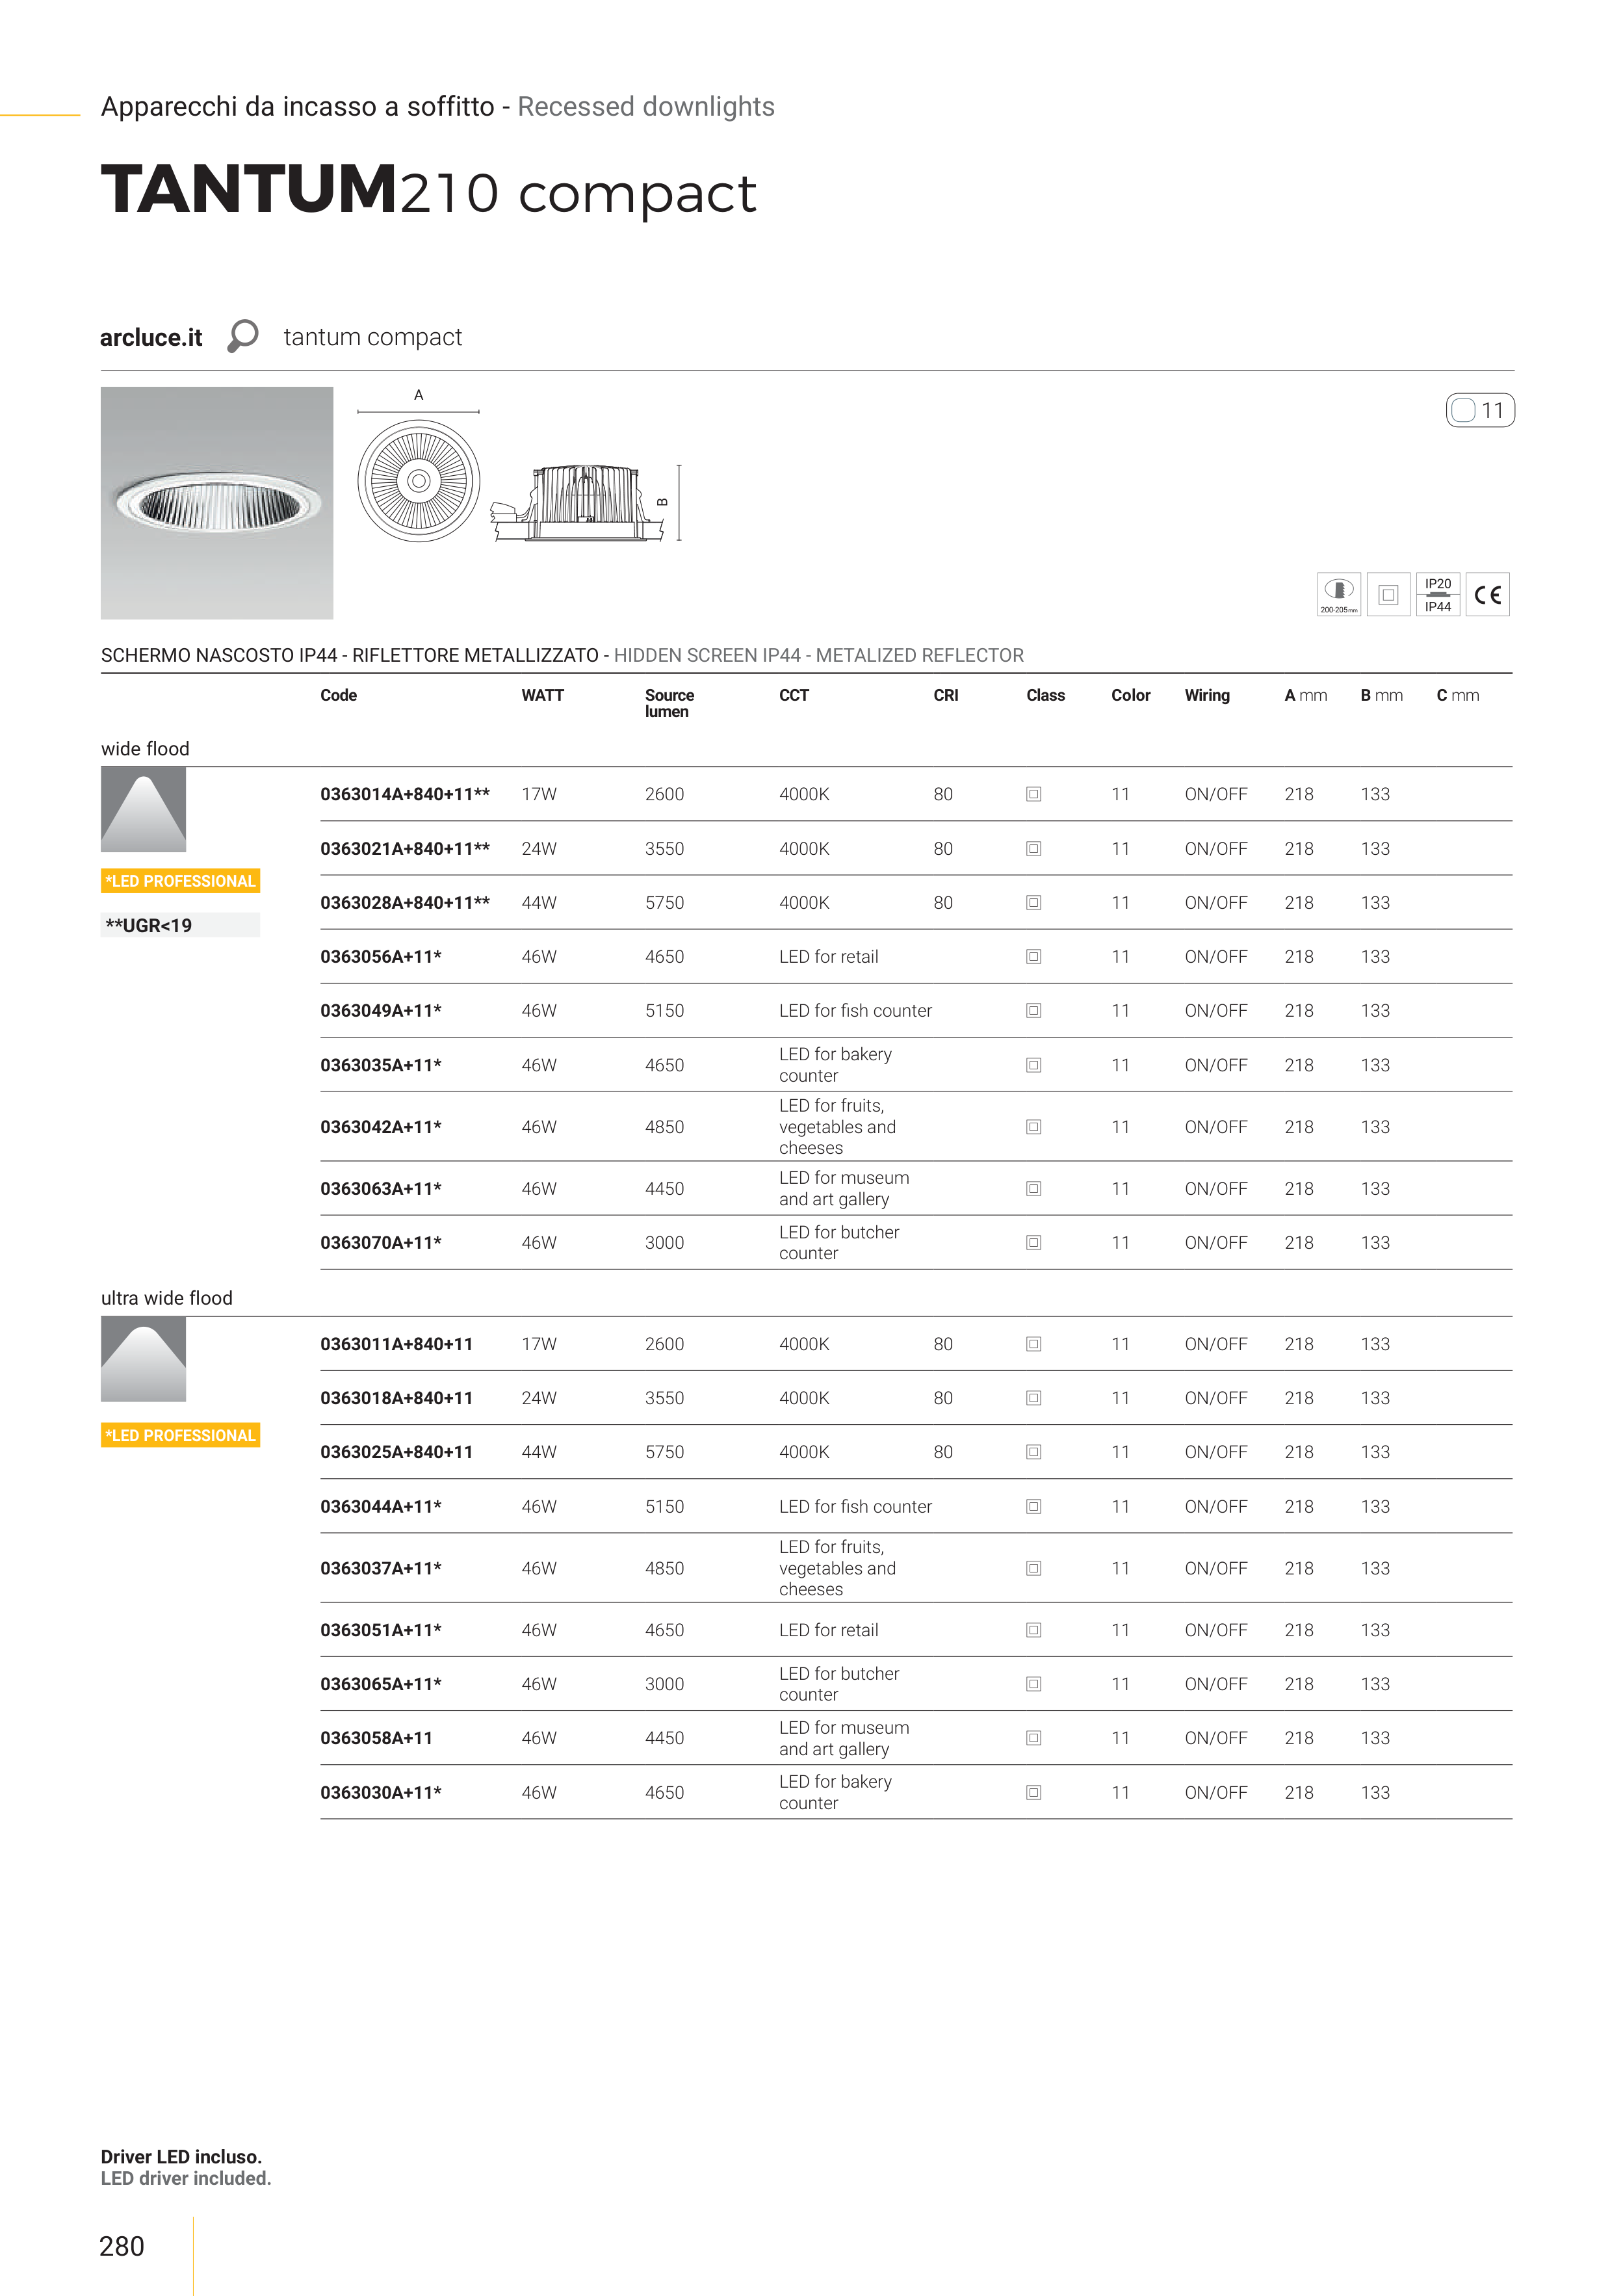
Task: Click the **UGR<19 grey label
Action: pos(180,925)
